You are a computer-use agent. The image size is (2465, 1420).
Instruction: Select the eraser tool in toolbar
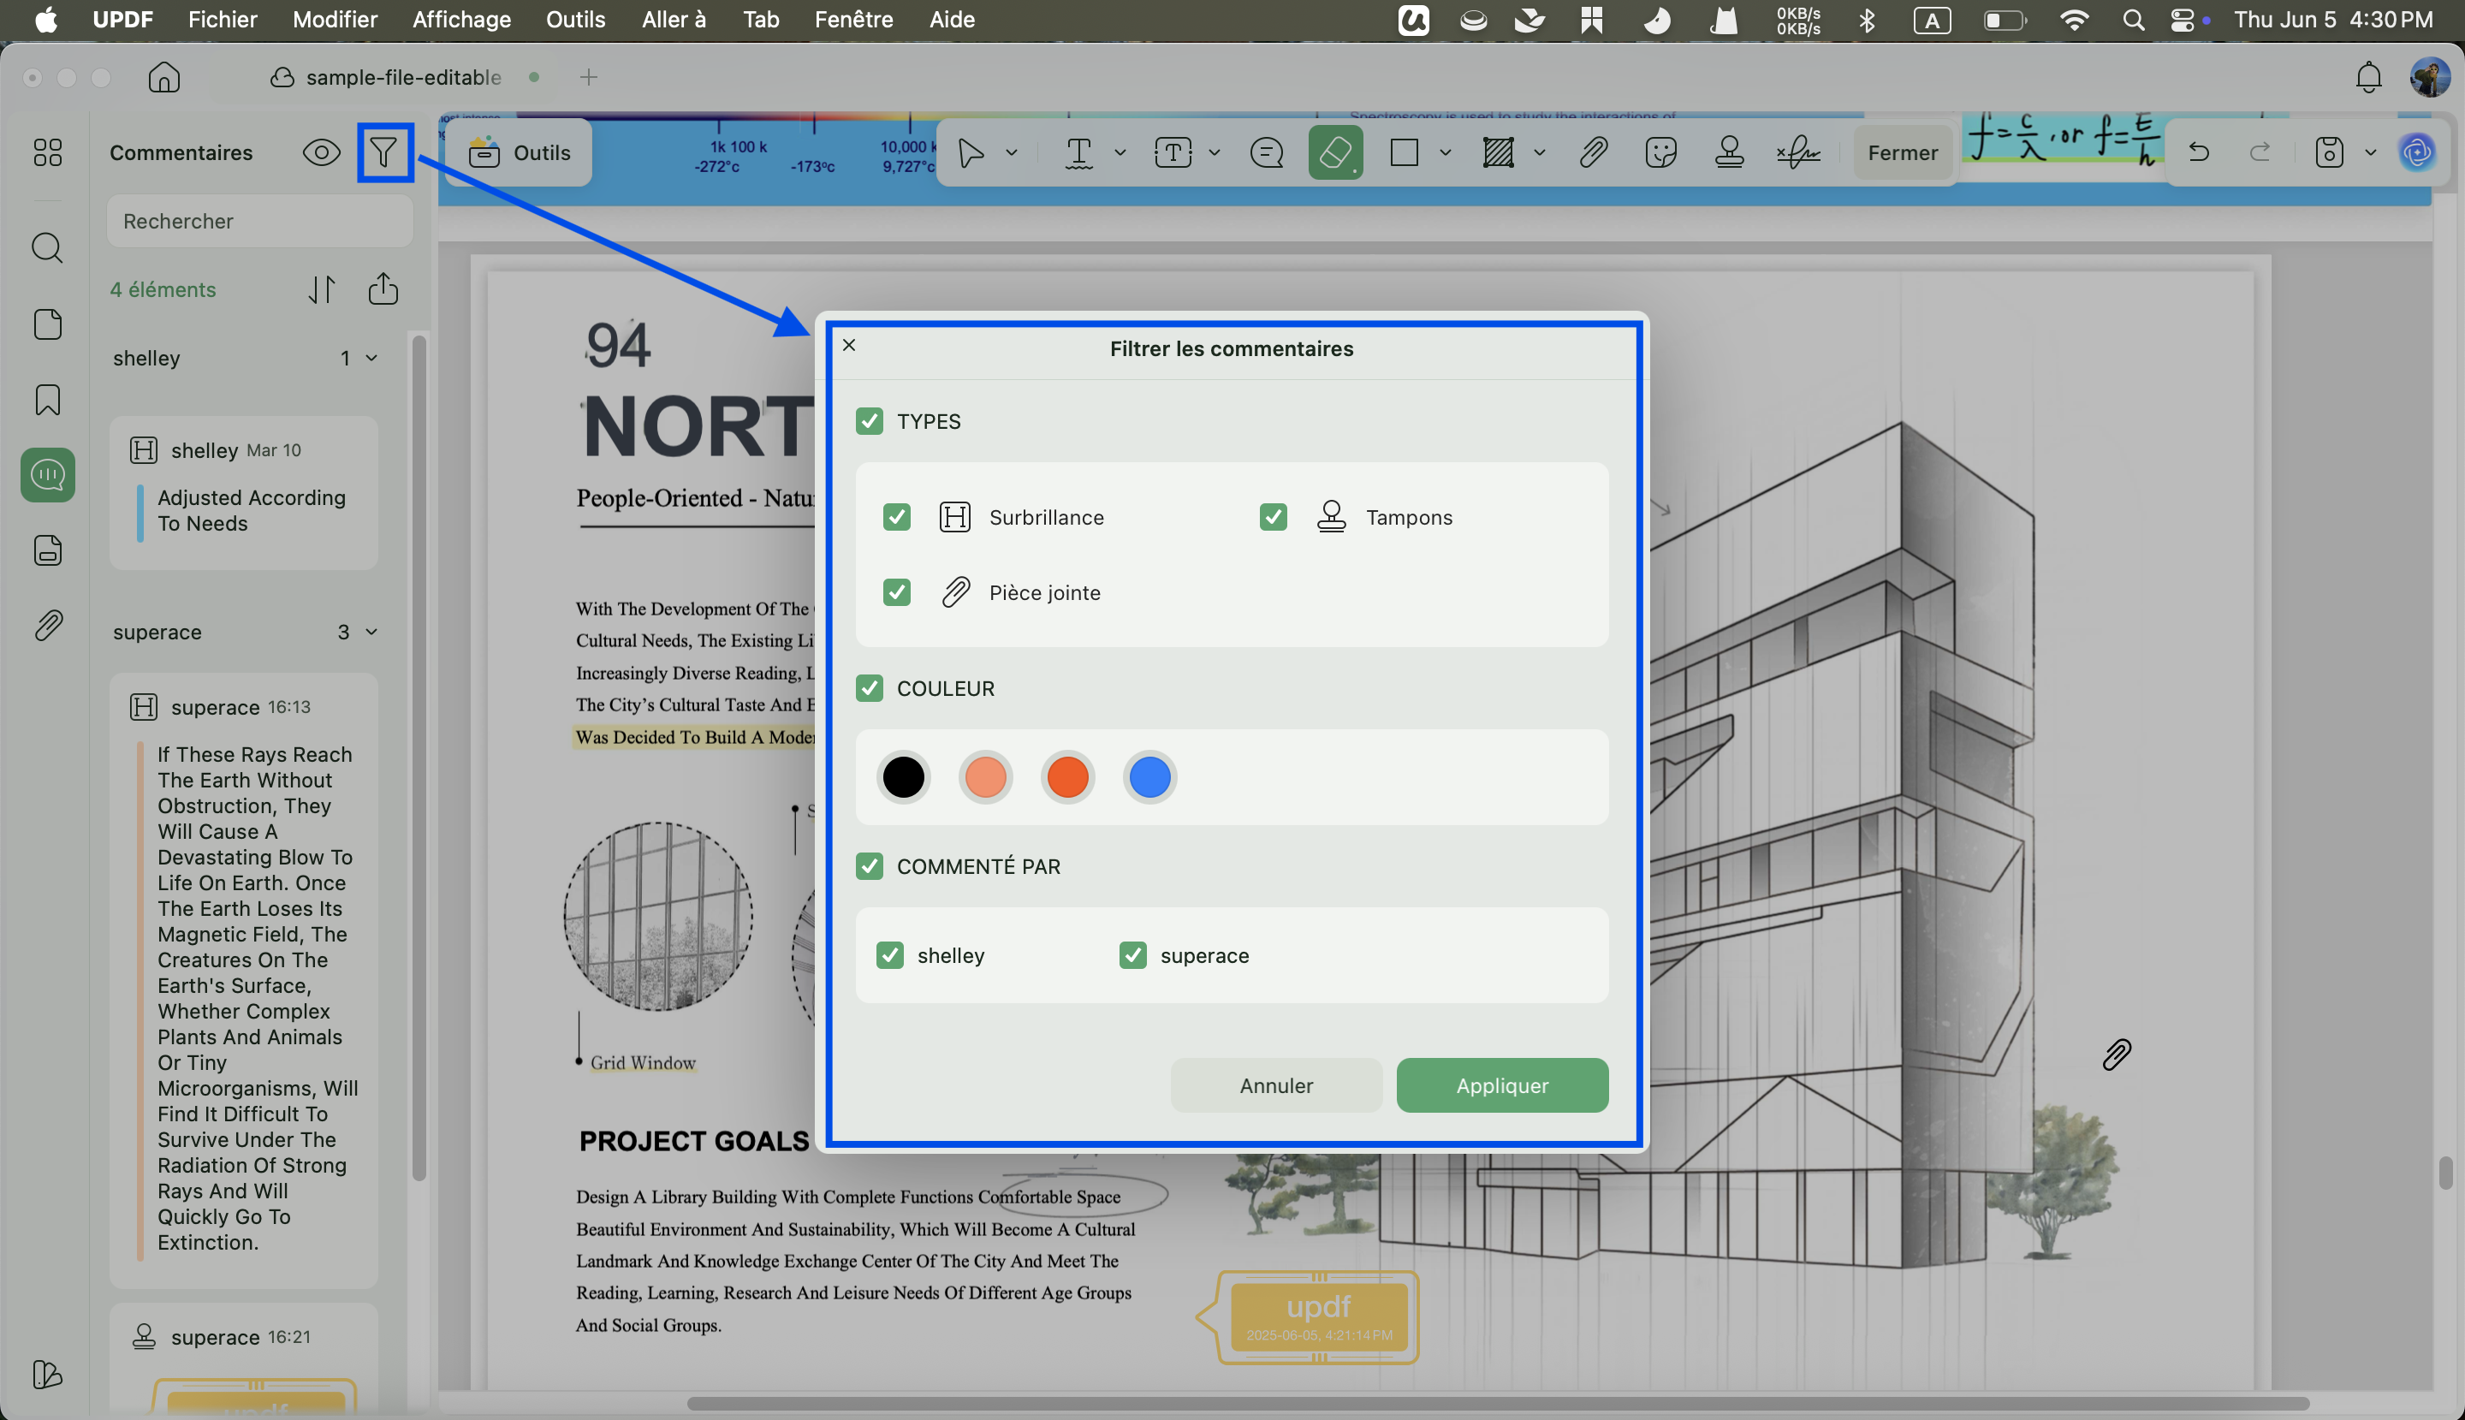coord(1335,152)
